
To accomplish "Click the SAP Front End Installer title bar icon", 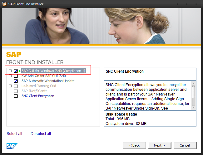I will click(x=4, y=4).
